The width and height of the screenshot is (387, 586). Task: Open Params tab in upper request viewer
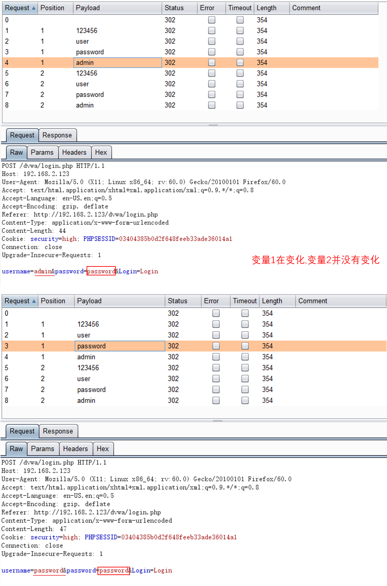coord(42,152)
